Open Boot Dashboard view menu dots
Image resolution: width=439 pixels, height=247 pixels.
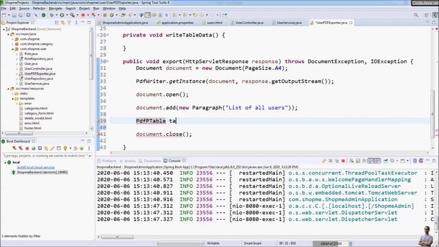pyautogui.click(x=89, y=148)
